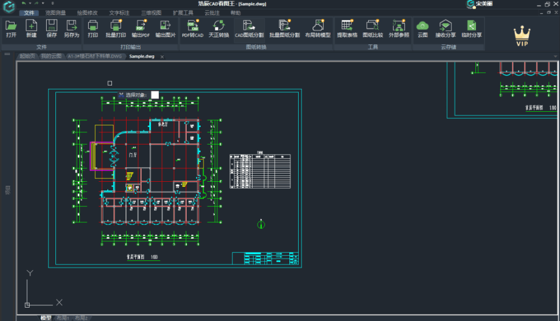Switch to the 三维视图 ribbon tab
Viewport: 560px width, 321px height.
[151, 13]
